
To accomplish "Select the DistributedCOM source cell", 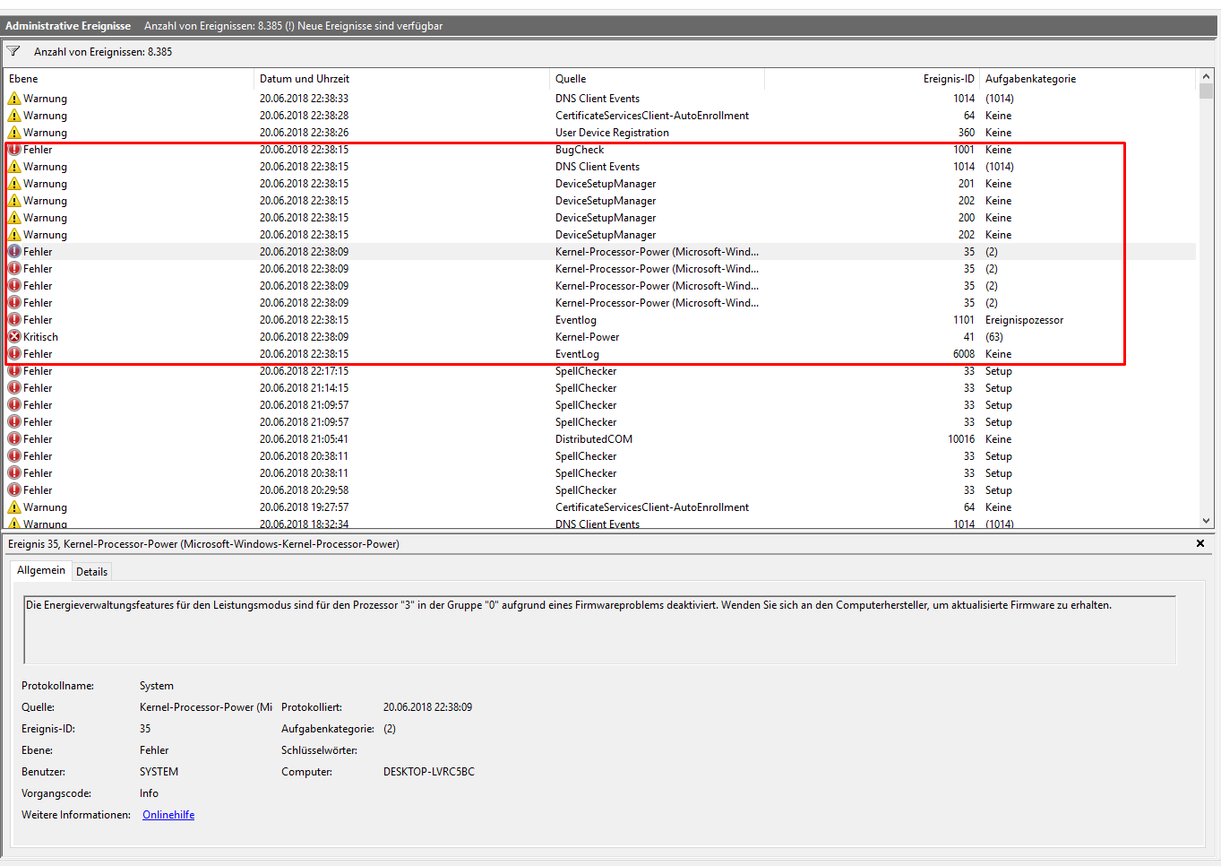I will click(x=594, y=439).
